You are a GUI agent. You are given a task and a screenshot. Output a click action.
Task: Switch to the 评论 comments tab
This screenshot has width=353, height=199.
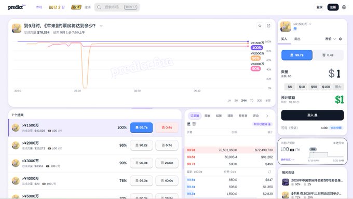click(256, 116)
